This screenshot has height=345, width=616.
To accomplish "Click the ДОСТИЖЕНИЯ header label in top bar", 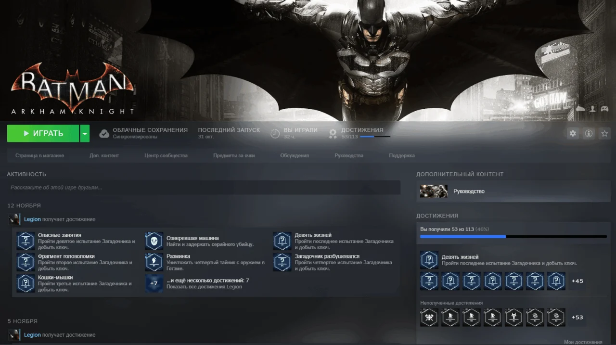I will pos(362,130).
